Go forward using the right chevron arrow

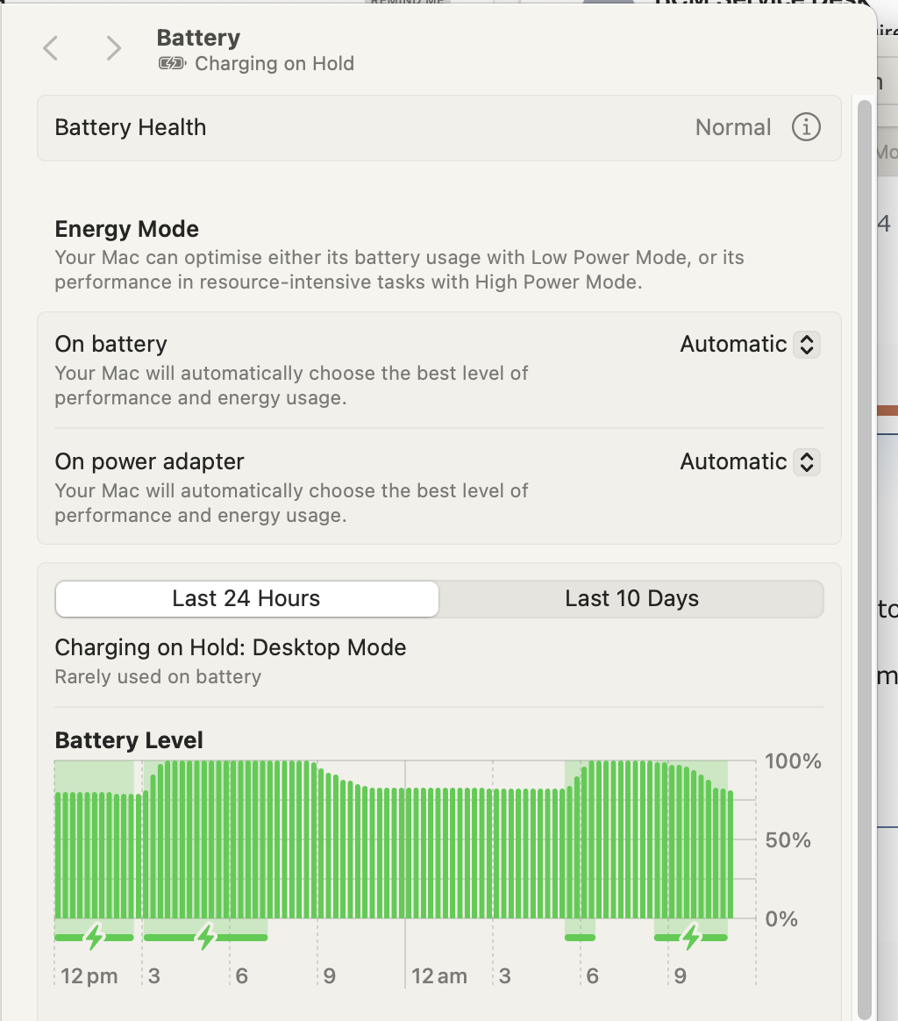tap(112, 48)
